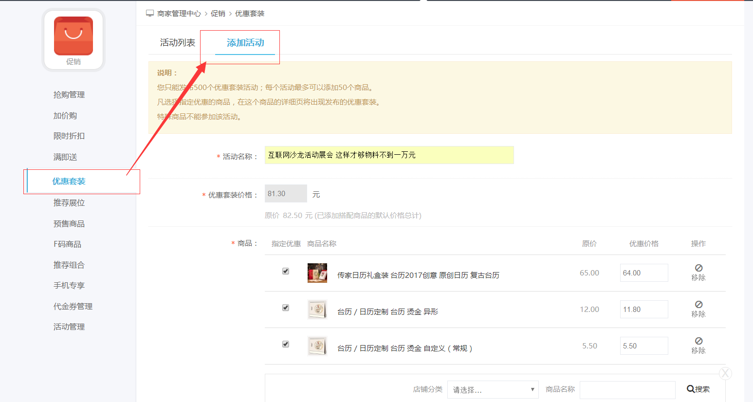This screenshot has height=402, width=753.
Task: Click 促销 breadcrumb link
Action: (x=218, y=14)
